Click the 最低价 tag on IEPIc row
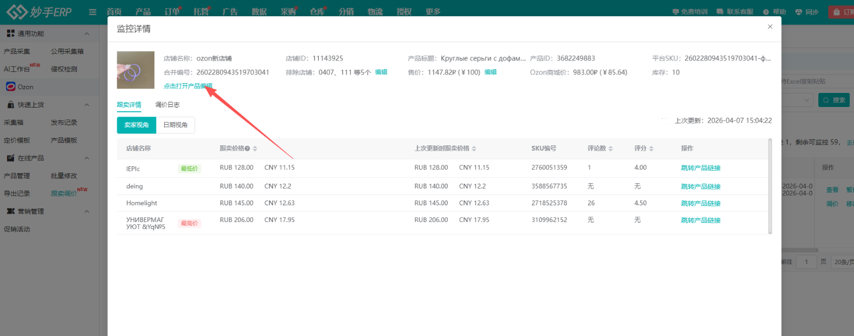 click(189, 169)
